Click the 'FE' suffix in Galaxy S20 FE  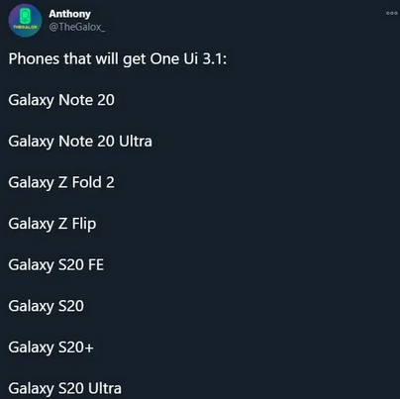pyautogui.click(x=96, y=264)
